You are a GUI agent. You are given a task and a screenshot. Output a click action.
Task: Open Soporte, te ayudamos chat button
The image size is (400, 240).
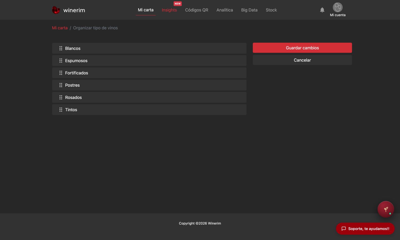(x=365, y=229)
